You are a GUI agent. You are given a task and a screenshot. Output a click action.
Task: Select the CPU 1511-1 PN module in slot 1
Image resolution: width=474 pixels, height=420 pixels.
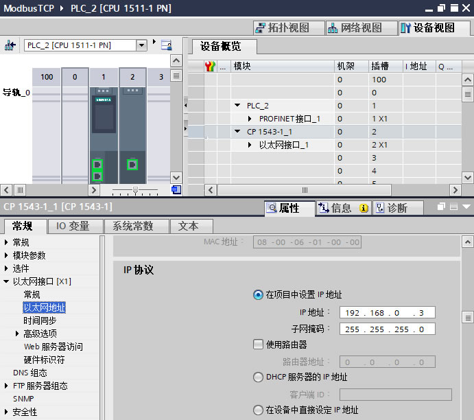coord(104,135)
